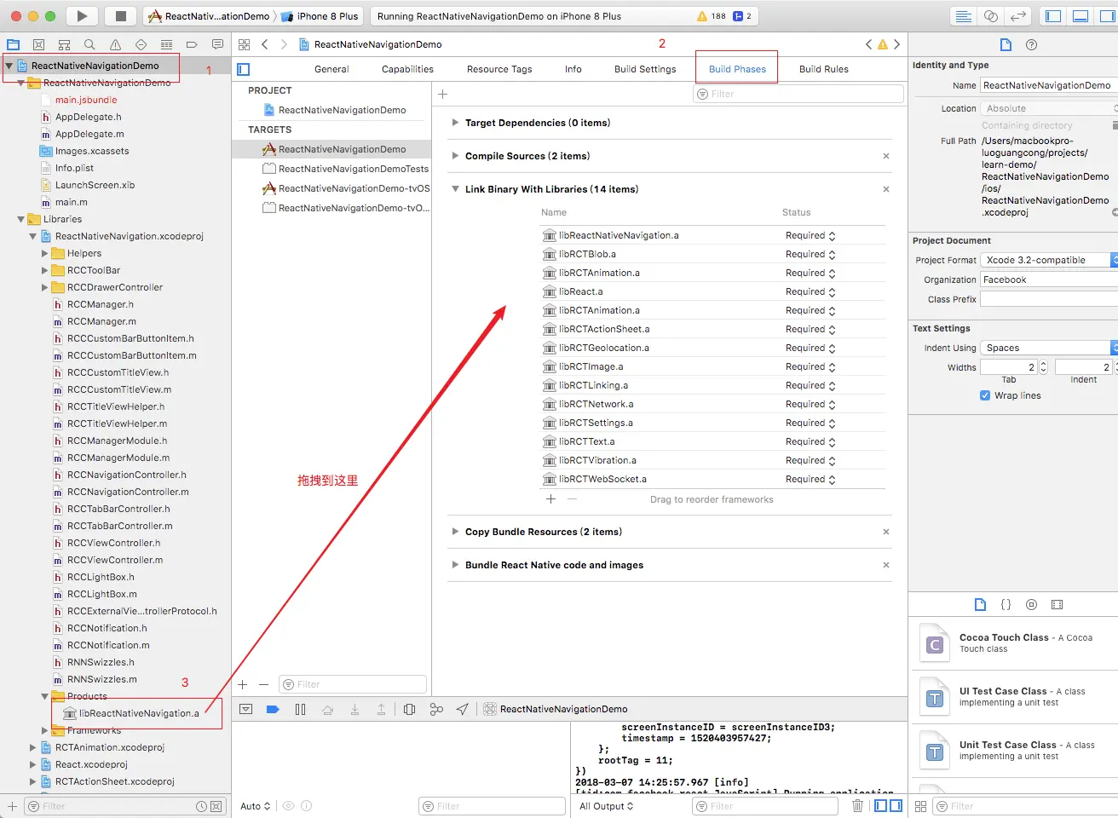Screen dimensions: 1118x818
Task: Collapse the Link Binary With Libraries section
Action: [x=455, y=189]
